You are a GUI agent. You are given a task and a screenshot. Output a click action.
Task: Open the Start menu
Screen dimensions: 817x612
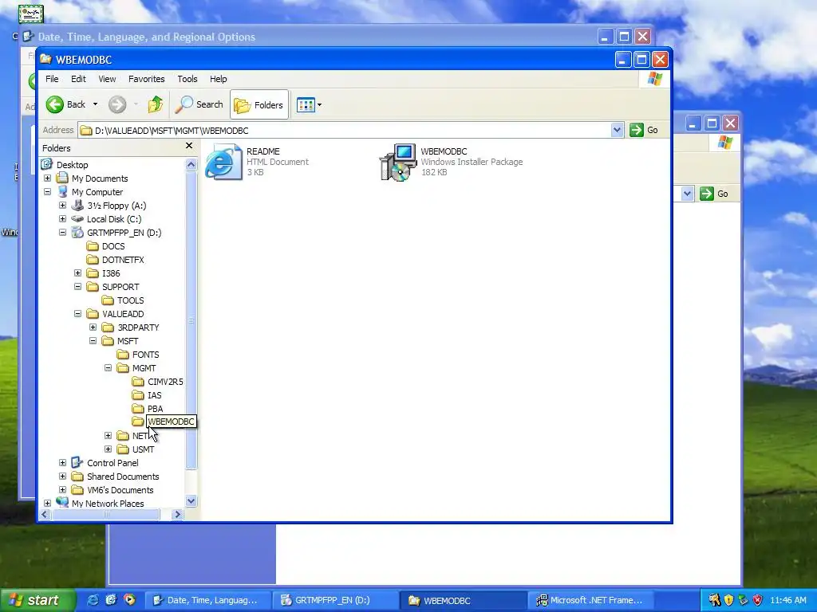(x=37, y=600)
